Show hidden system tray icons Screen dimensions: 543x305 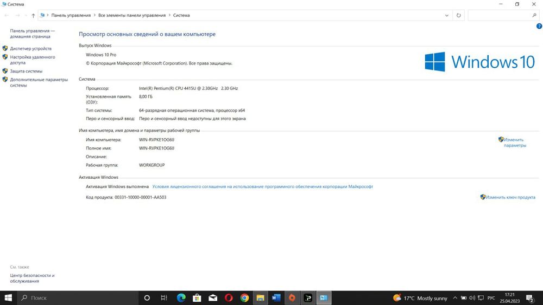coord(455,298)
